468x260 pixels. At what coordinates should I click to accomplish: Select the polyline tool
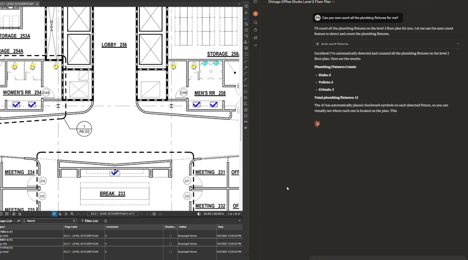pyautogui.click(x=245, y=80)
